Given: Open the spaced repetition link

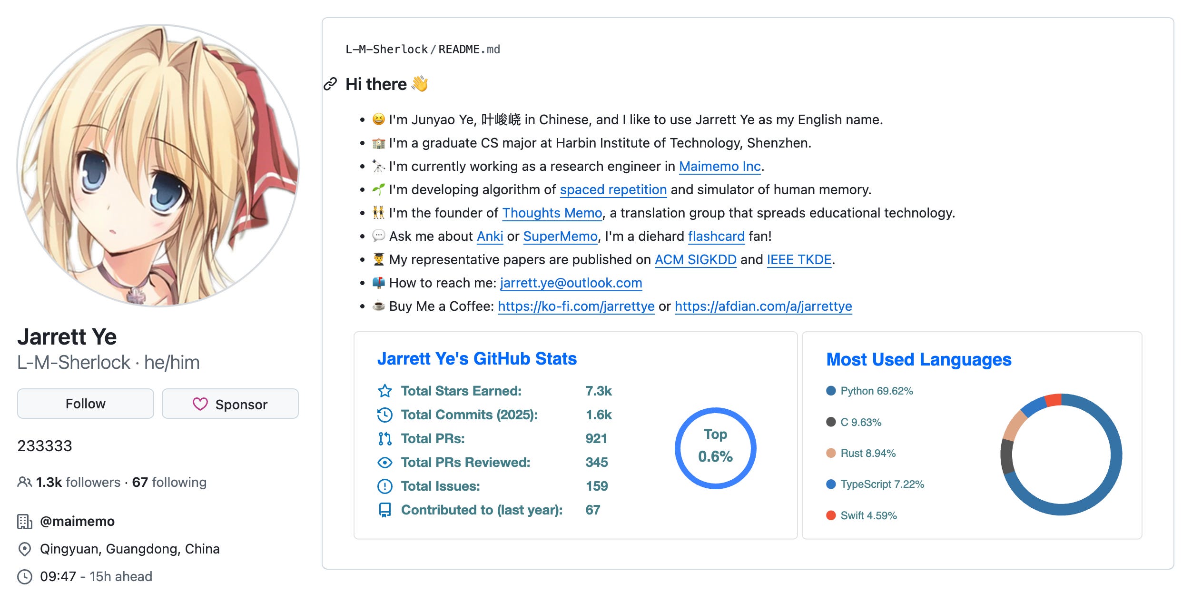Looking at the screenshot, I should [613, 189].
